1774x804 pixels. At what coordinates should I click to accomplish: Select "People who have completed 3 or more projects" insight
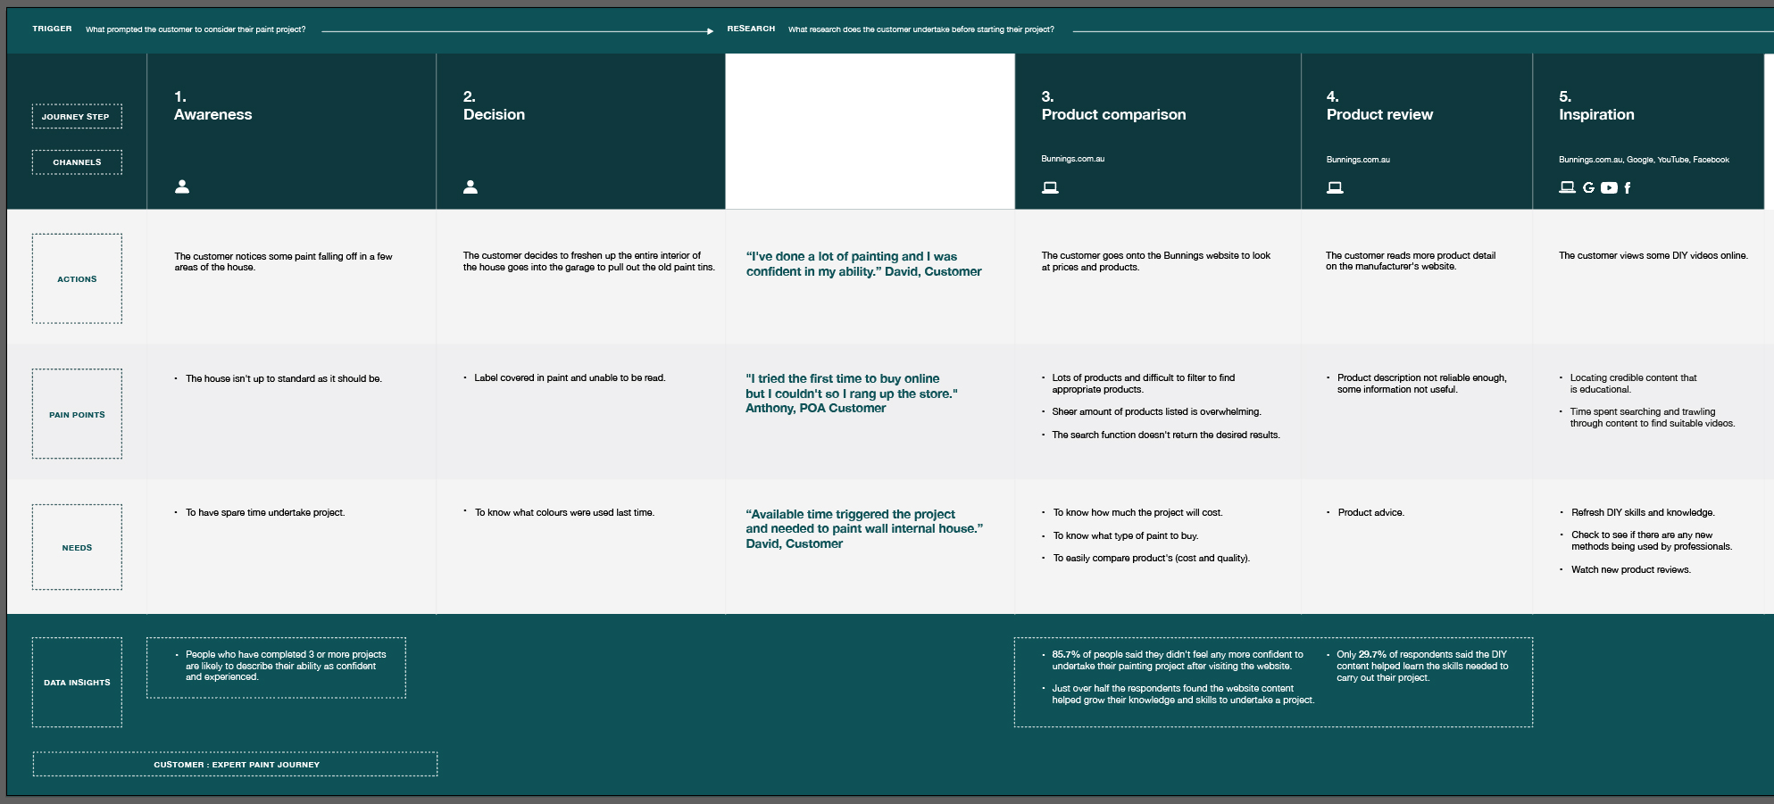pyautogui.click(x=286, y=666)
